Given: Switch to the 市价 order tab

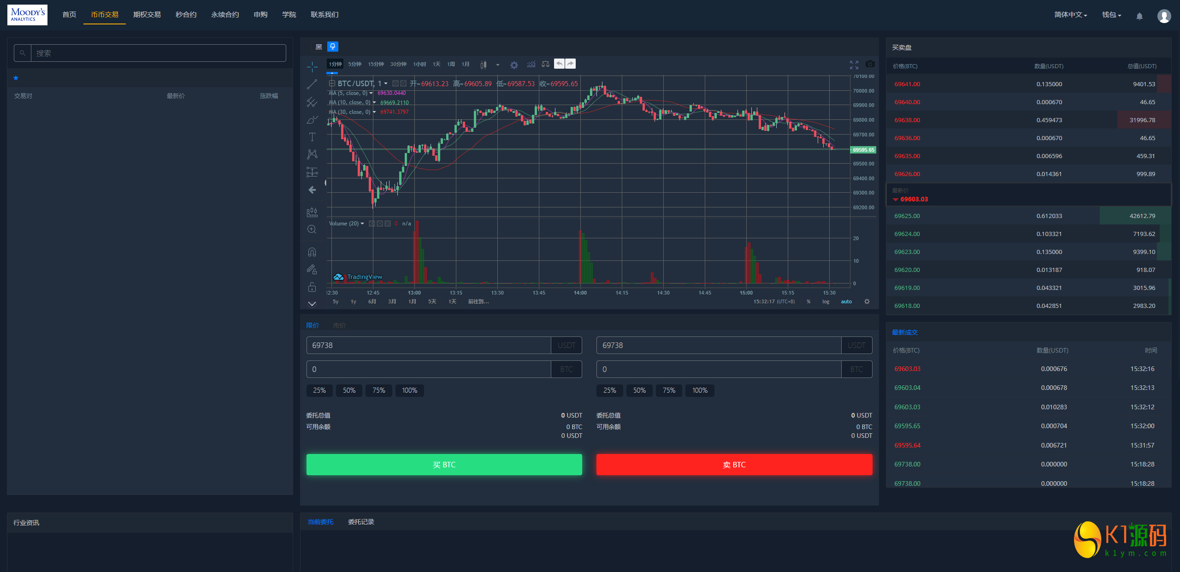Looking at the screenshot, I should 339,325.
